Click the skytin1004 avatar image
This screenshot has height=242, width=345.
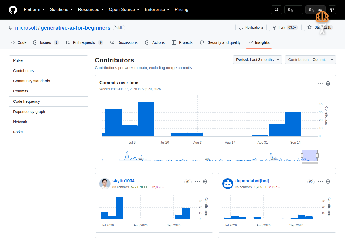coord(105,184)
